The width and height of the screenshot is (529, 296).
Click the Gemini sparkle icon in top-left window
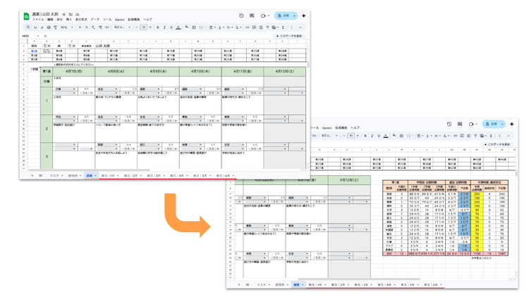tap(304, 15)
